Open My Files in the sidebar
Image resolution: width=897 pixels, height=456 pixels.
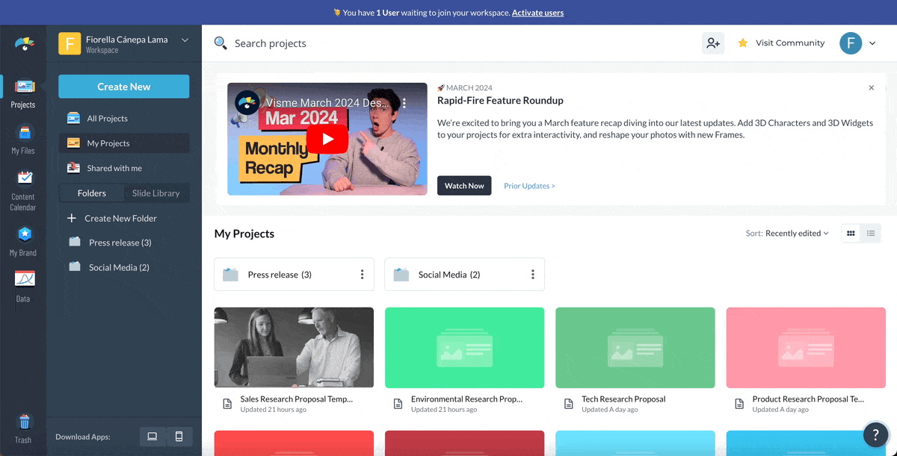(x=22, y=140)
